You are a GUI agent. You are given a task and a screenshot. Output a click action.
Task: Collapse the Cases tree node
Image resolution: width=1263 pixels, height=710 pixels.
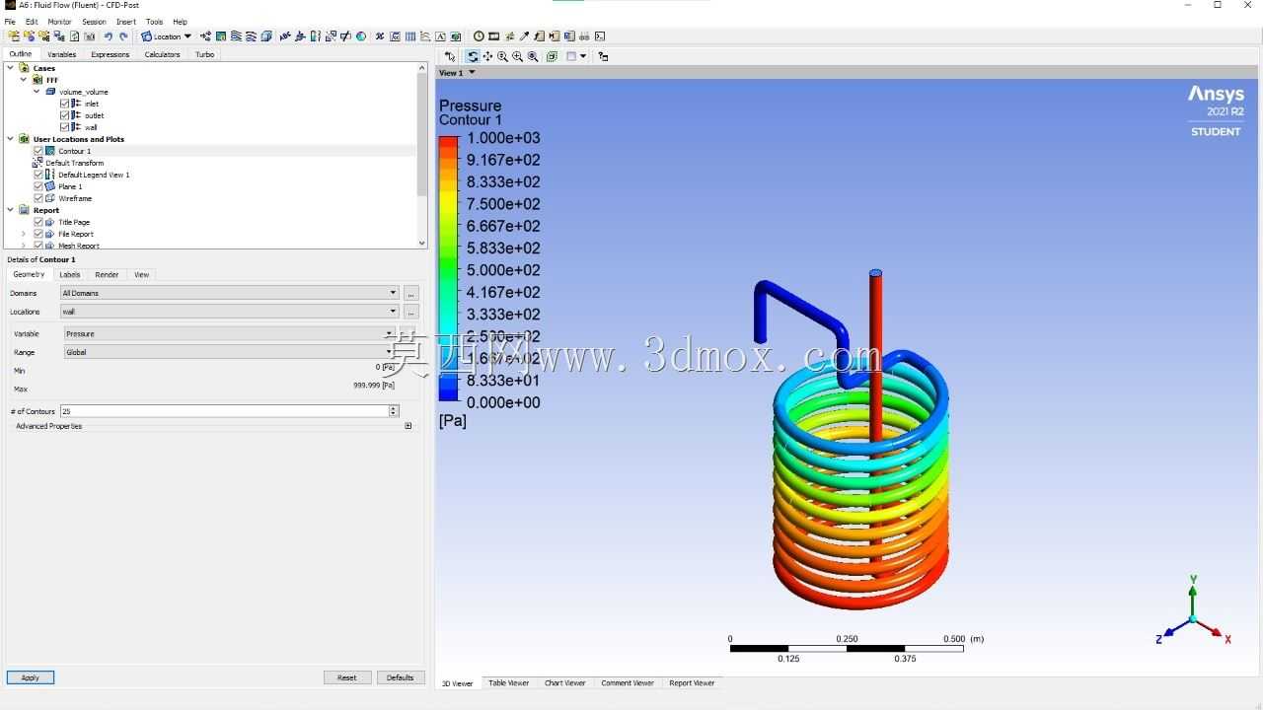[x=11, y=68]
